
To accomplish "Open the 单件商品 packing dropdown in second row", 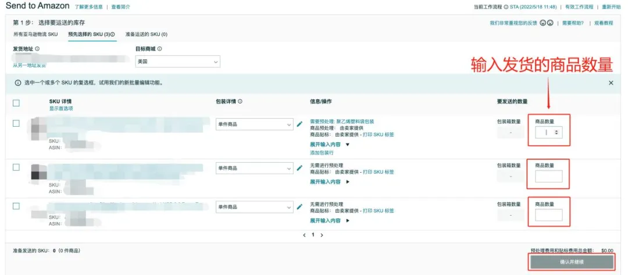I will tap(254, 169).
